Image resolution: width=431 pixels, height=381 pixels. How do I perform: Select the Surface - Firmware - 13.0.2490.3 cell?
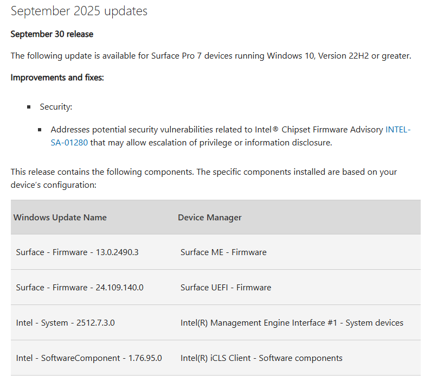click(x=78, y=252)
